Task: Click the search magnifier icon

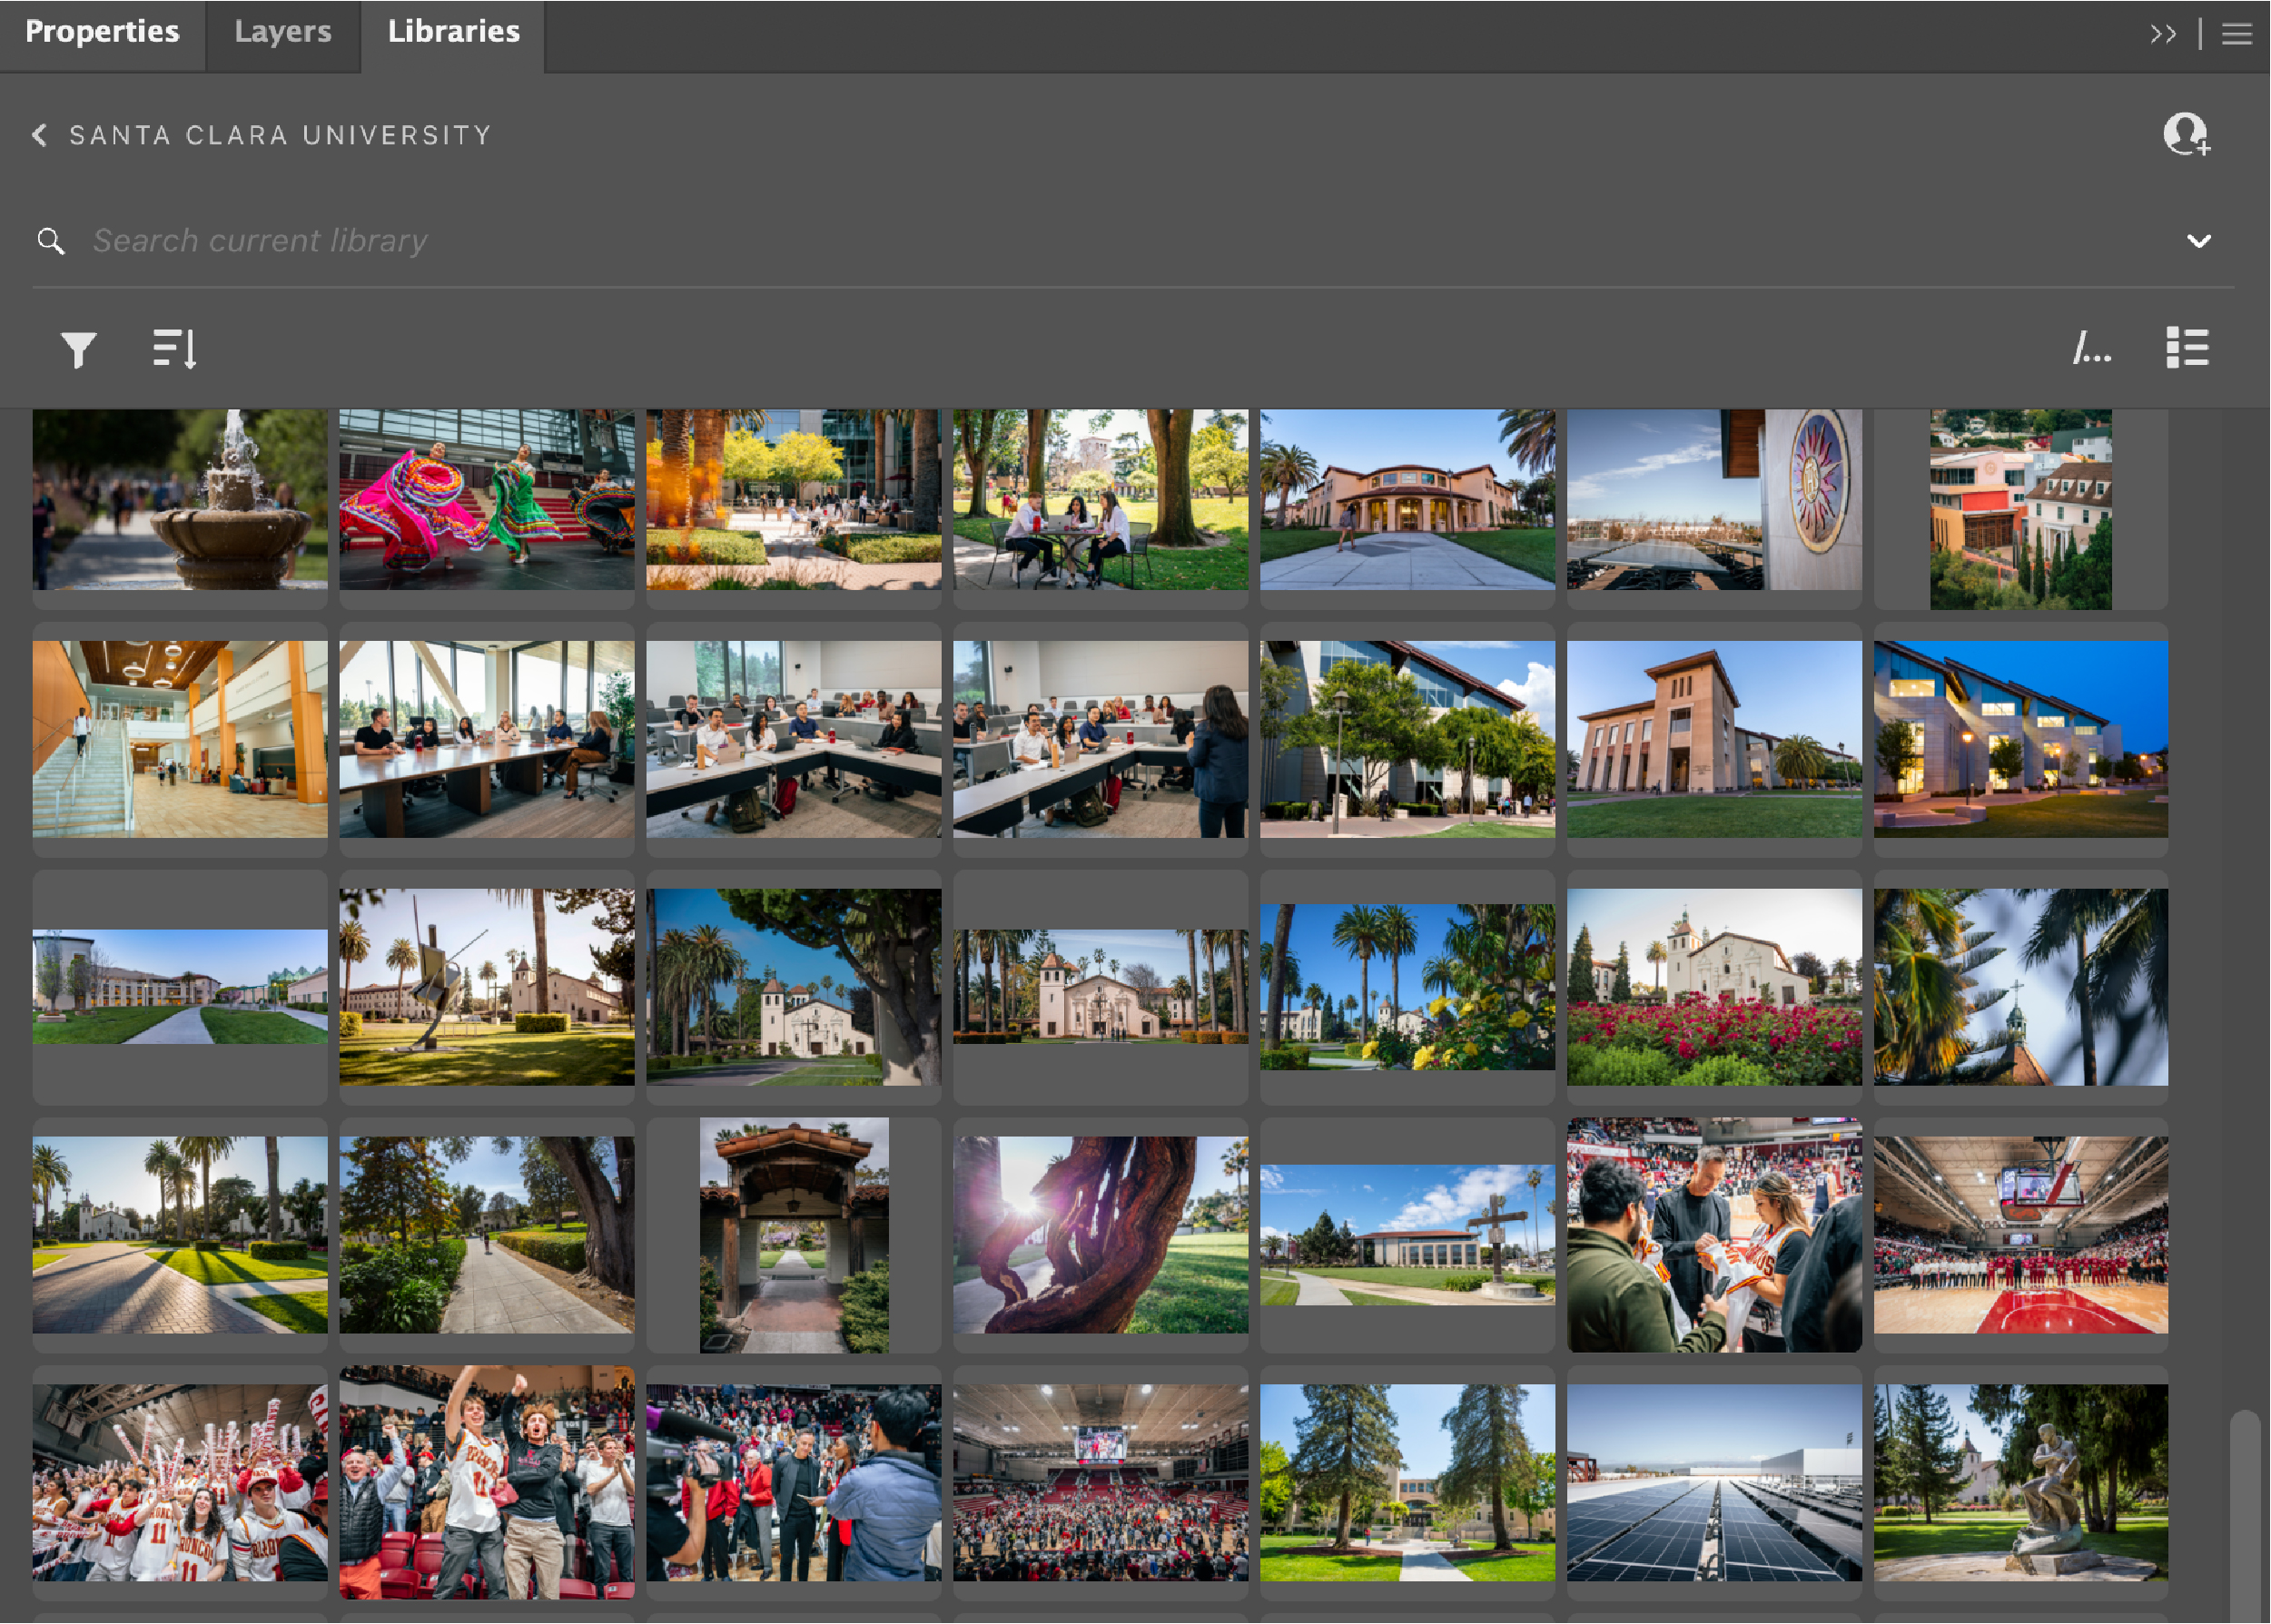Action: (51, 241)
